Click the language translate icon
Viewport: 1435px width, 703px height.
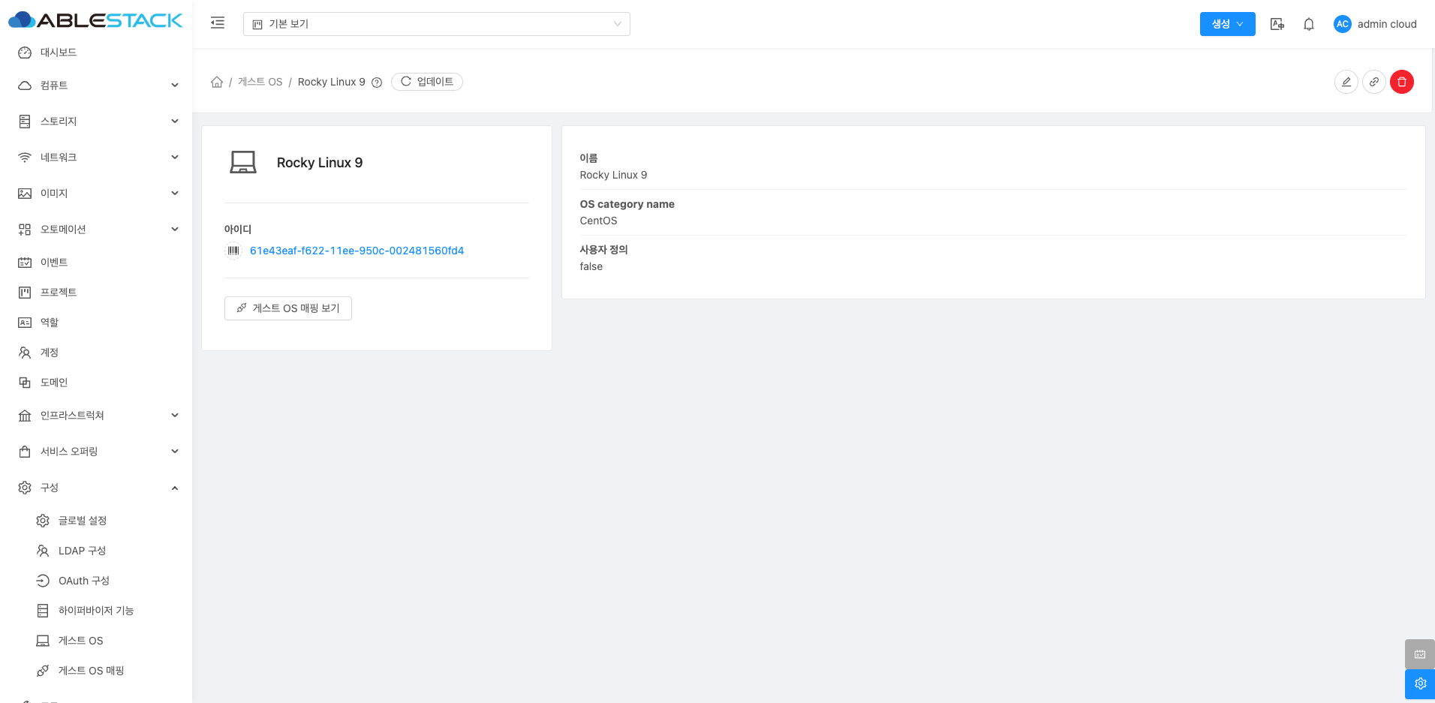pos(1277,24)
